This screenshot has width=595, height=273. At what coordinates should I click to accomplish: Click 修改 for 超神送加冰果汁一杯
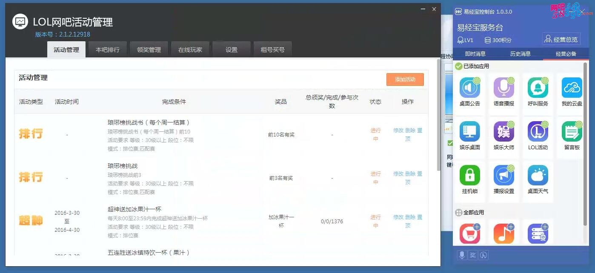[x=398, y=217]
